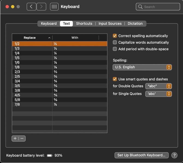Click the 93% battery level text
The width and height of the screenshot is (183, 163).
(x=58, y=155)
